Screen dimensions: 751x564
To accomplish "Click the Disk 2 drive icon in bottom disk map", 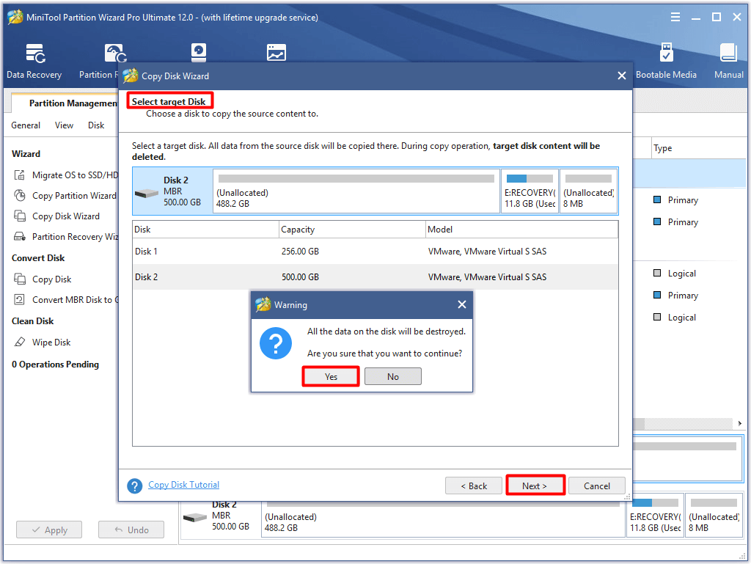I will 195,518.
